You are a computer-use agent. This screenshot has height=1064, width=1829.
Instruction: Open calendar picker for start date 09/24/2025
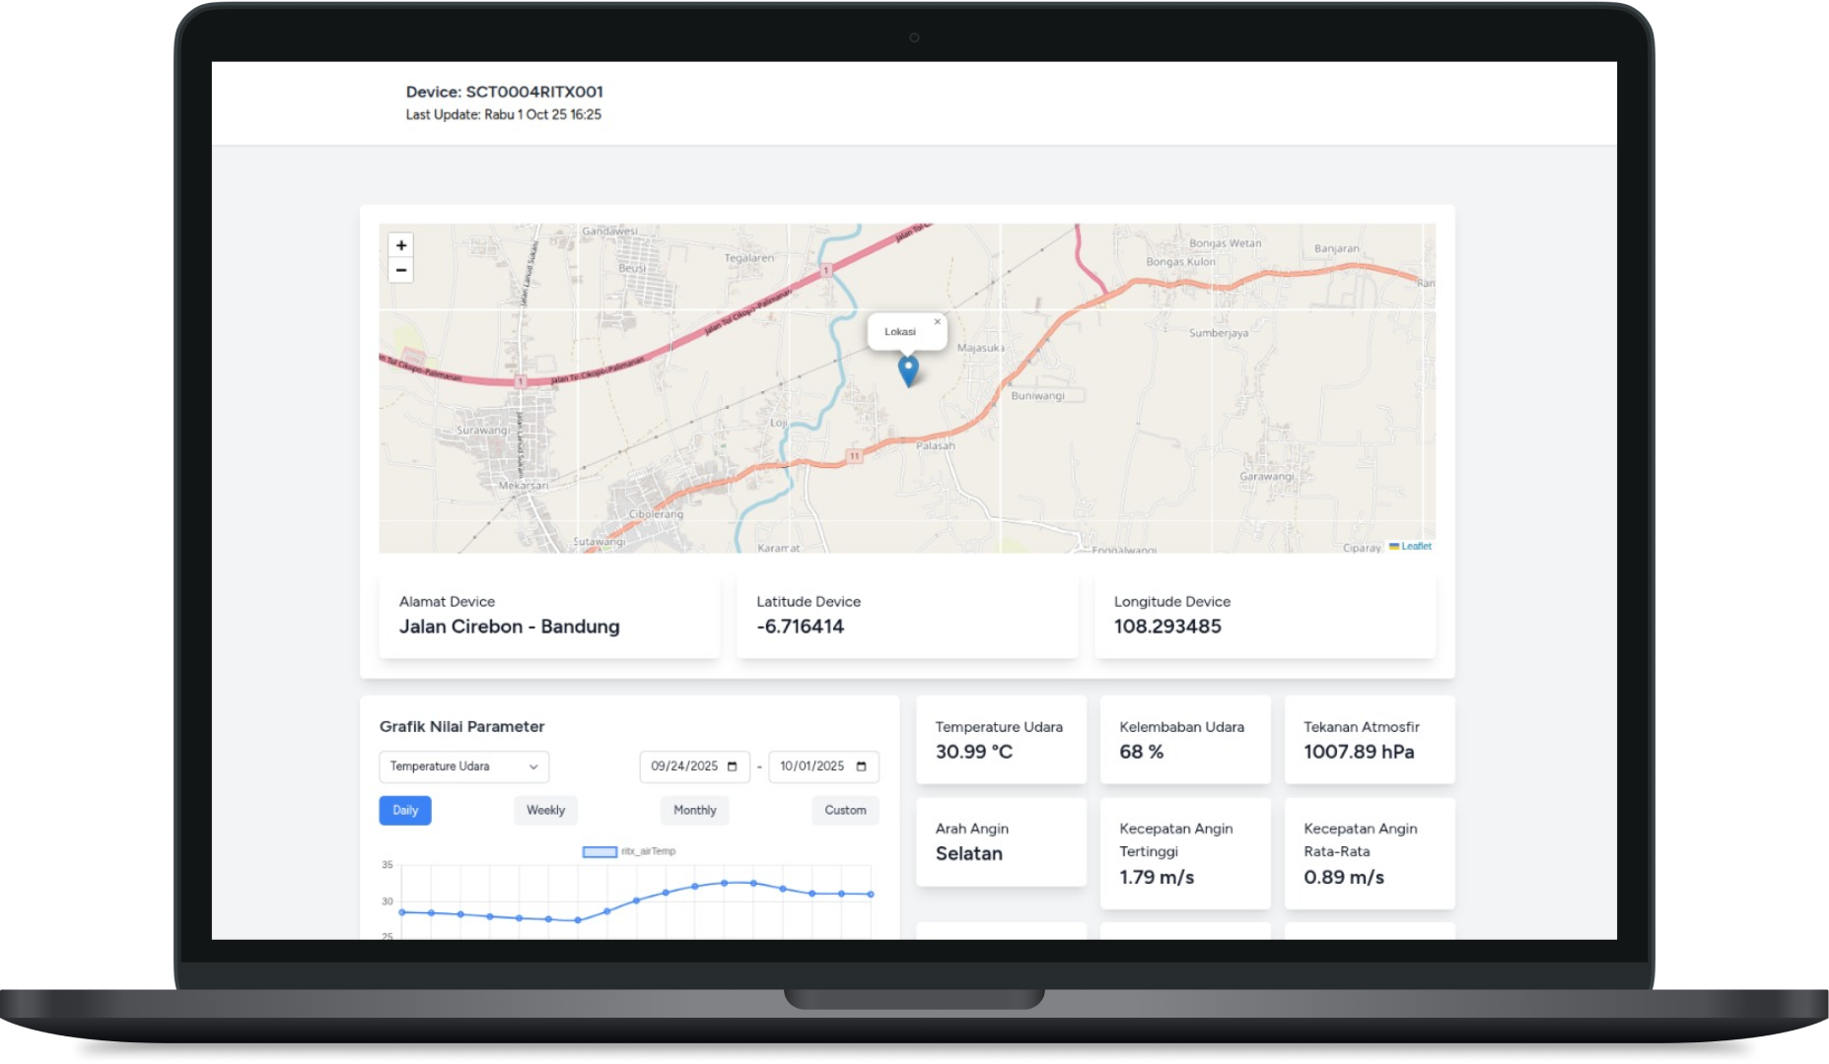[732, 766]
